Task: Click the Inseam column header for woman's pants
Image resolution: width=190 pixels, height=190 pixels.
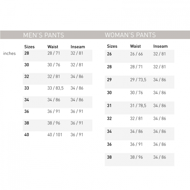Action: coord(160,46)
